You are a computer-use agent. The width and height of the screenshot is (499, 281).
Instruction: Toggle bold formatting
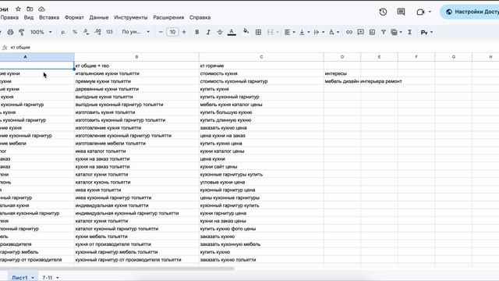[197, 32]
